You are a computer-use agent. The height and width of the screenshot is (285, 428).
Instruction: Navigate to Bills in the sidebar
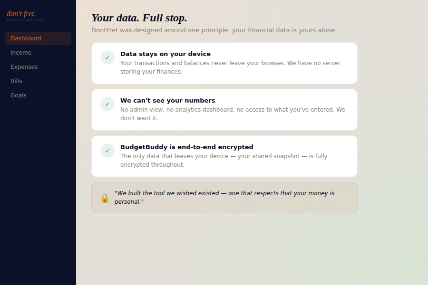pyautogui.click(x=17, y=81)
